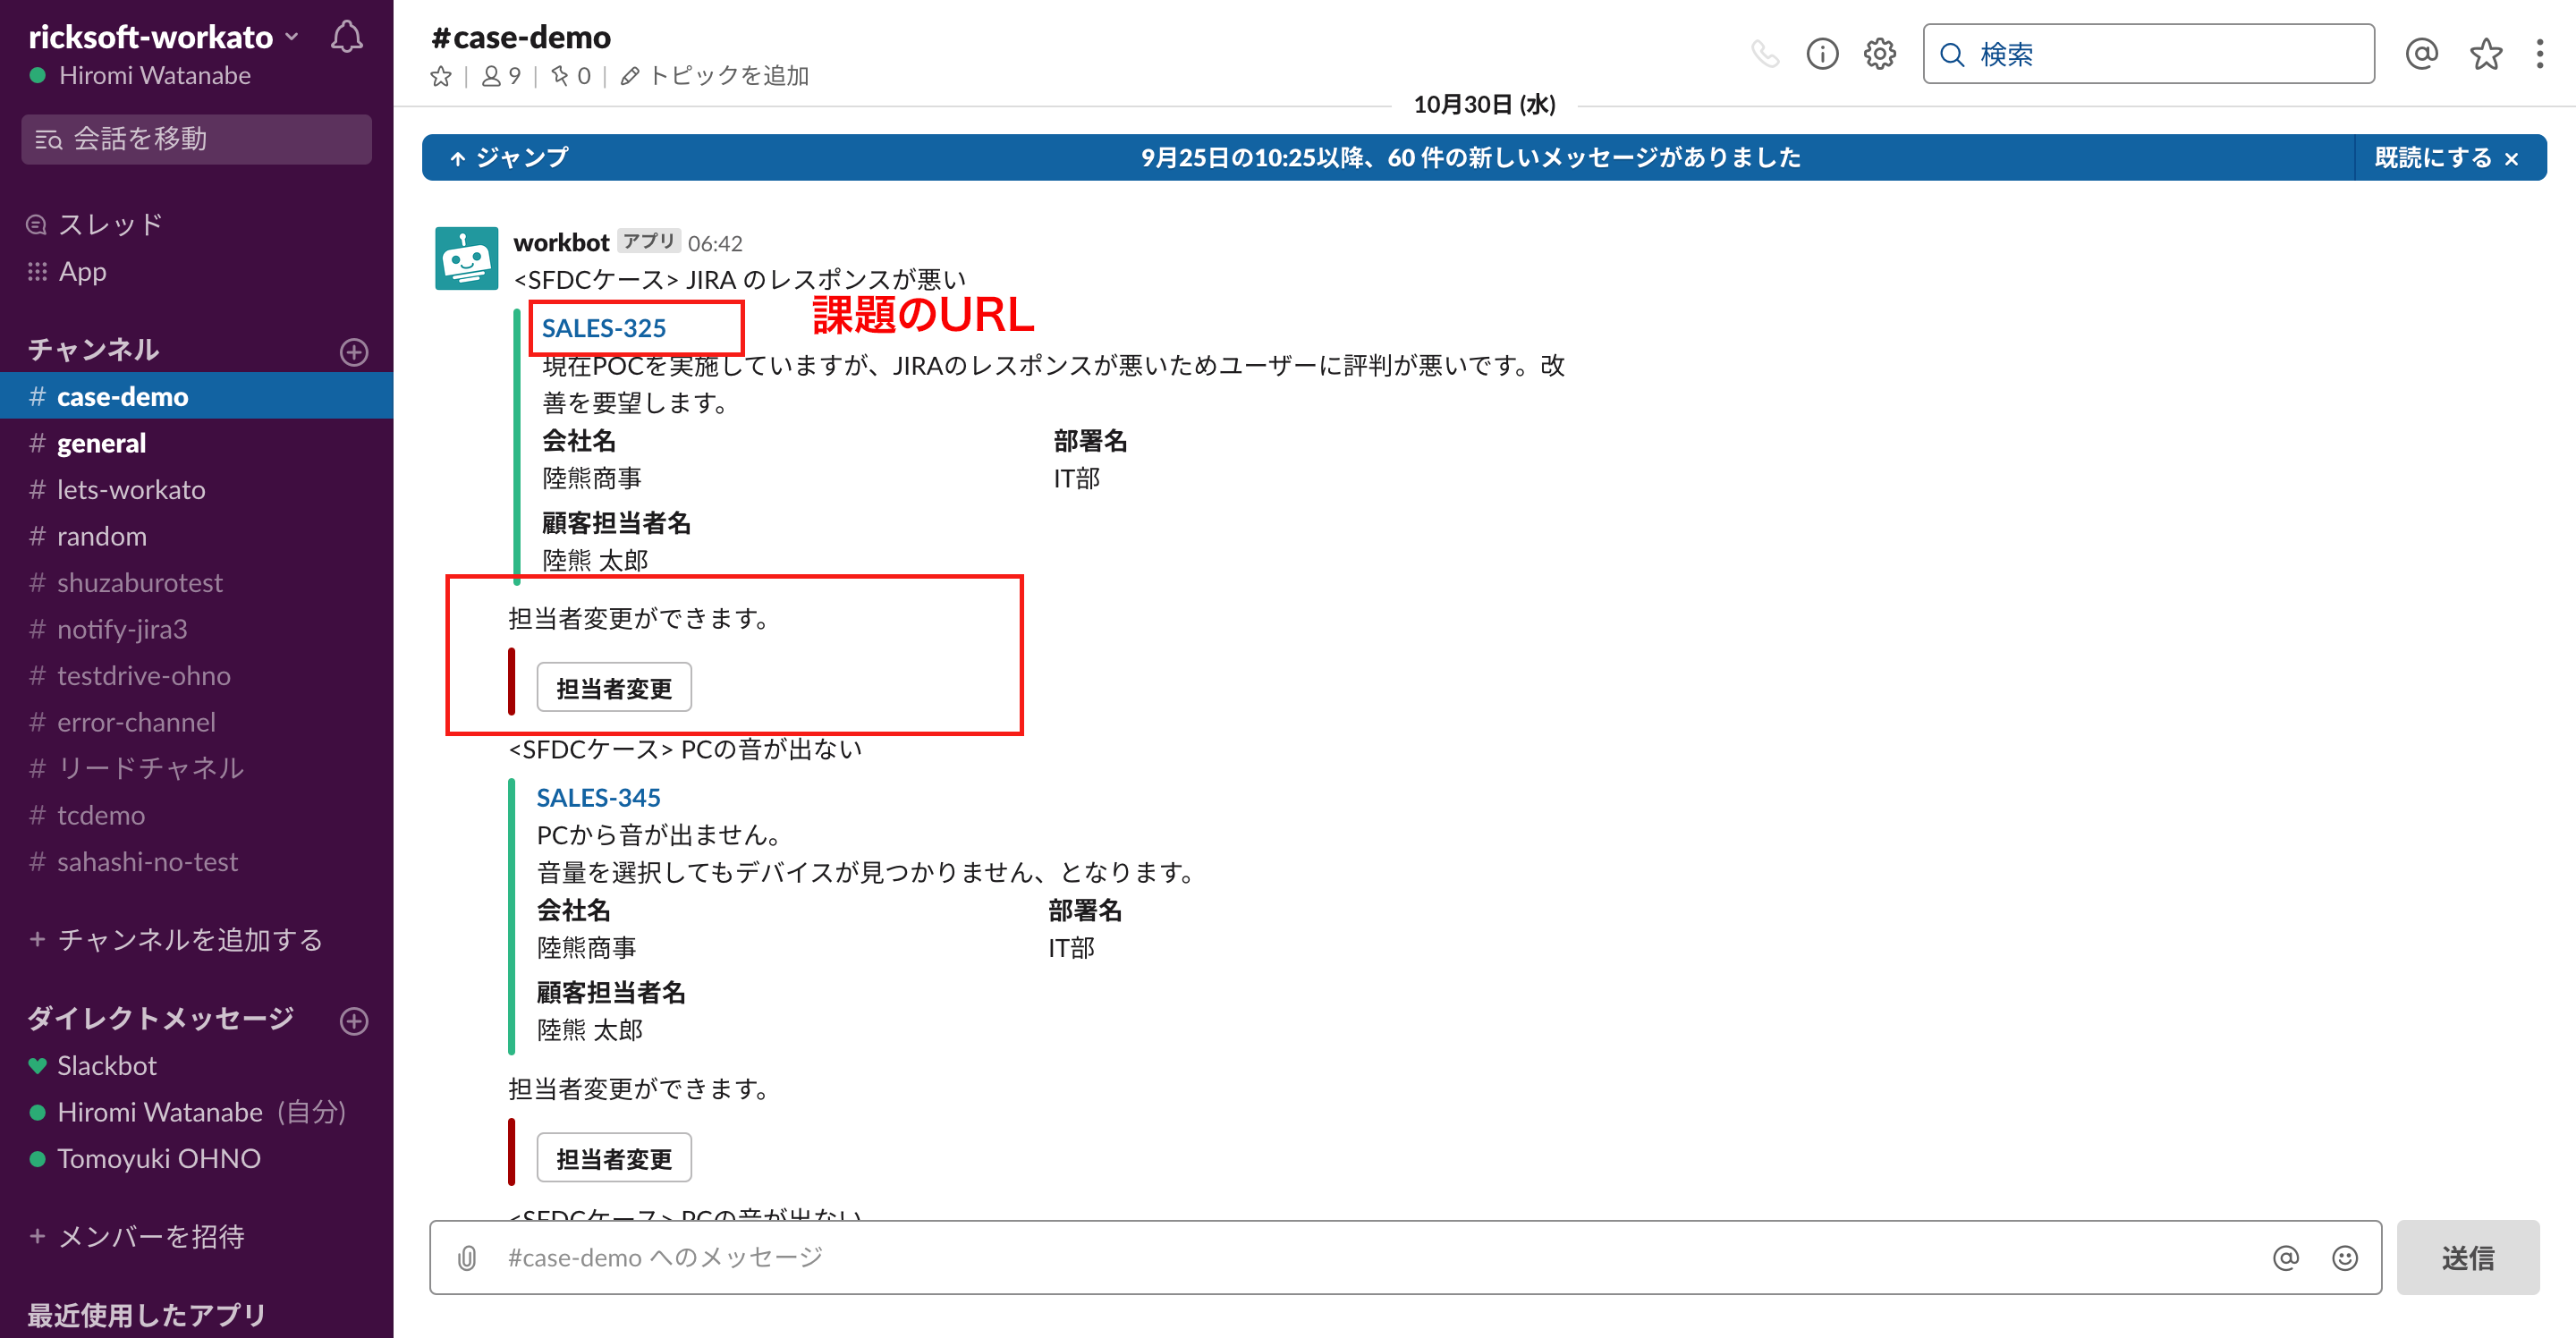Open mentions with the @ header icon
Screen dimensions: 2576x1338
pos(2421,53)
